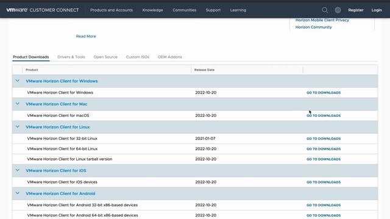The image size is (390, 219).
Task: Click the Read More link
Action: pyautogui.click(x=86, y=36)
